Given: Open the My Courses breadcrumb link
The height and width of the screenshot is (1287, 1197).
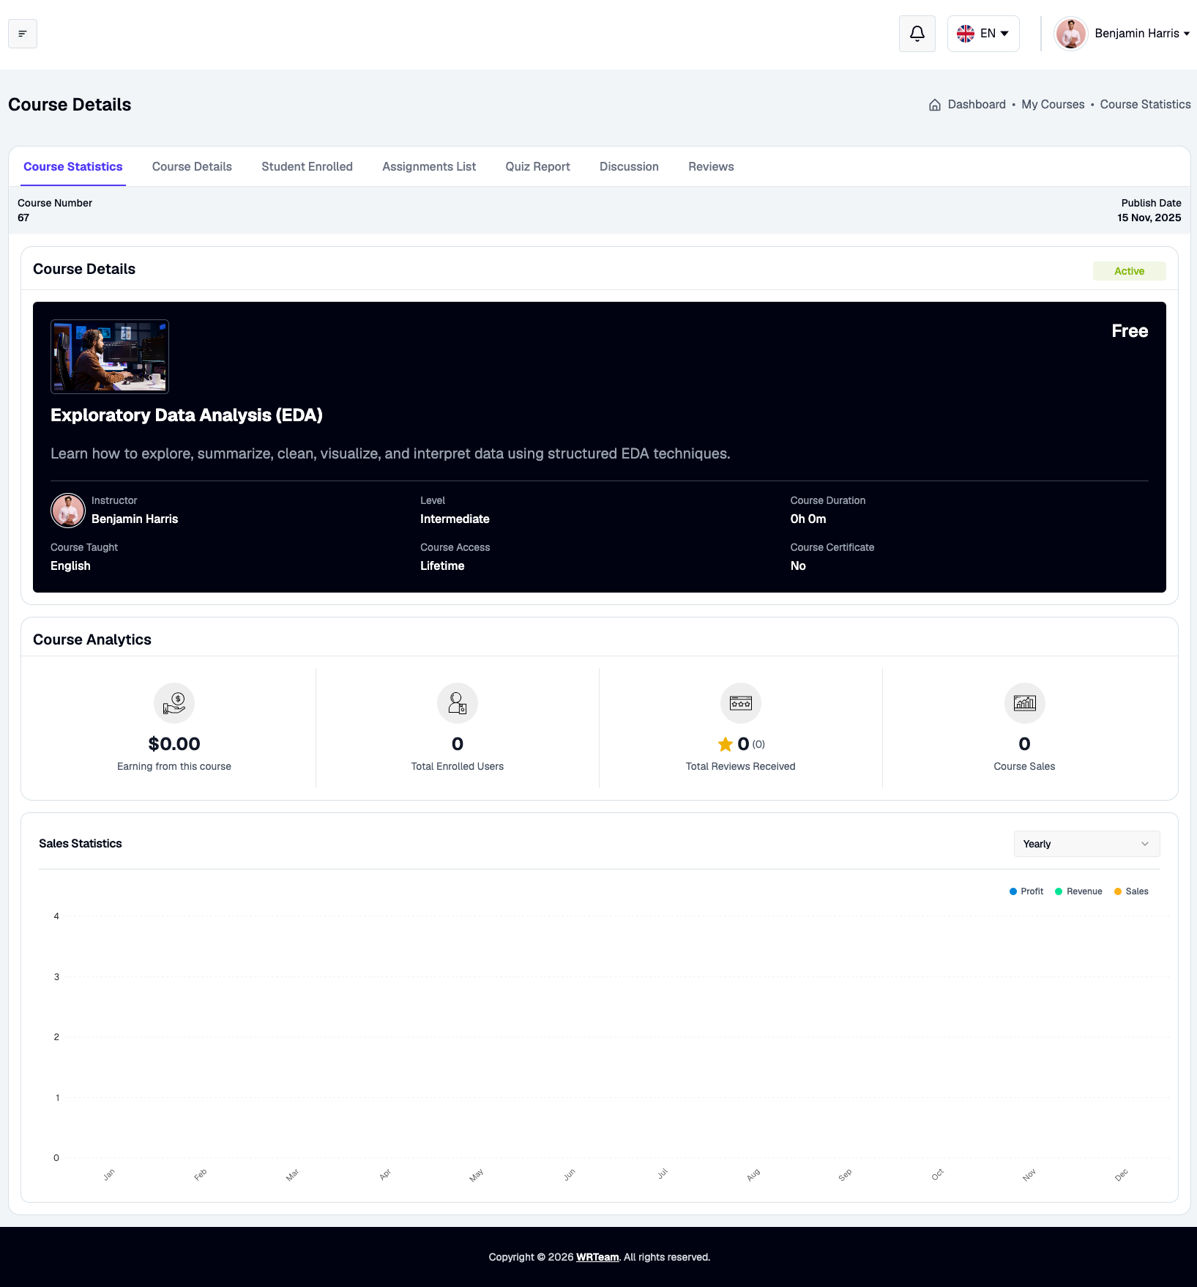Looking at the screenshot, I should tap(1053, 105).
